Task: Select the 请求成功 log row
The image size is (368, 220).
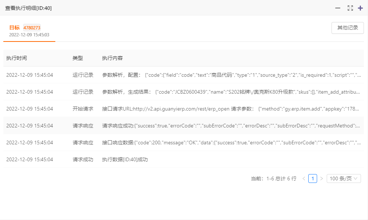Action: click(147, 159)
